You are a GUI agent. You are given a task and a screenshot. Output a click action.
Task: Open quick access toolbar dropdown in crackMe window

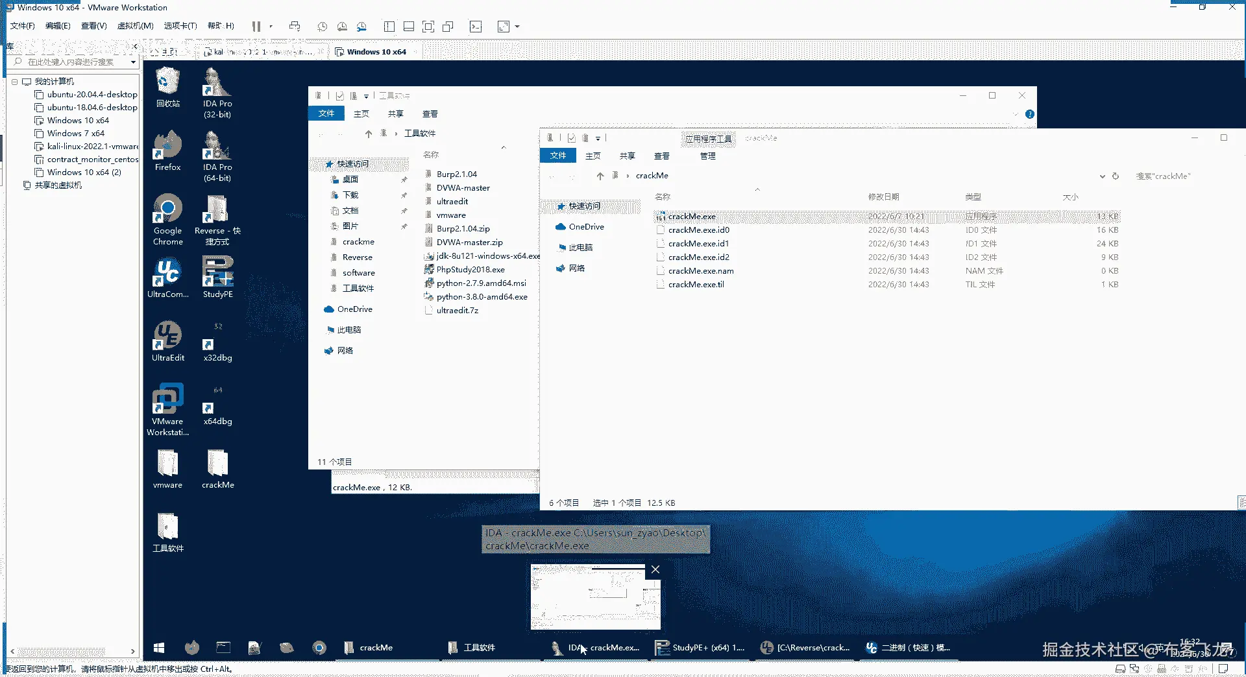(x=598, y=138)
